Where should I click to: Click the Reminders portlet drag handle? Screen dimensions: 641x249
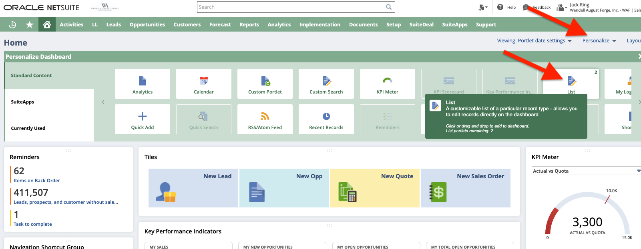click(x=68, y=151)
